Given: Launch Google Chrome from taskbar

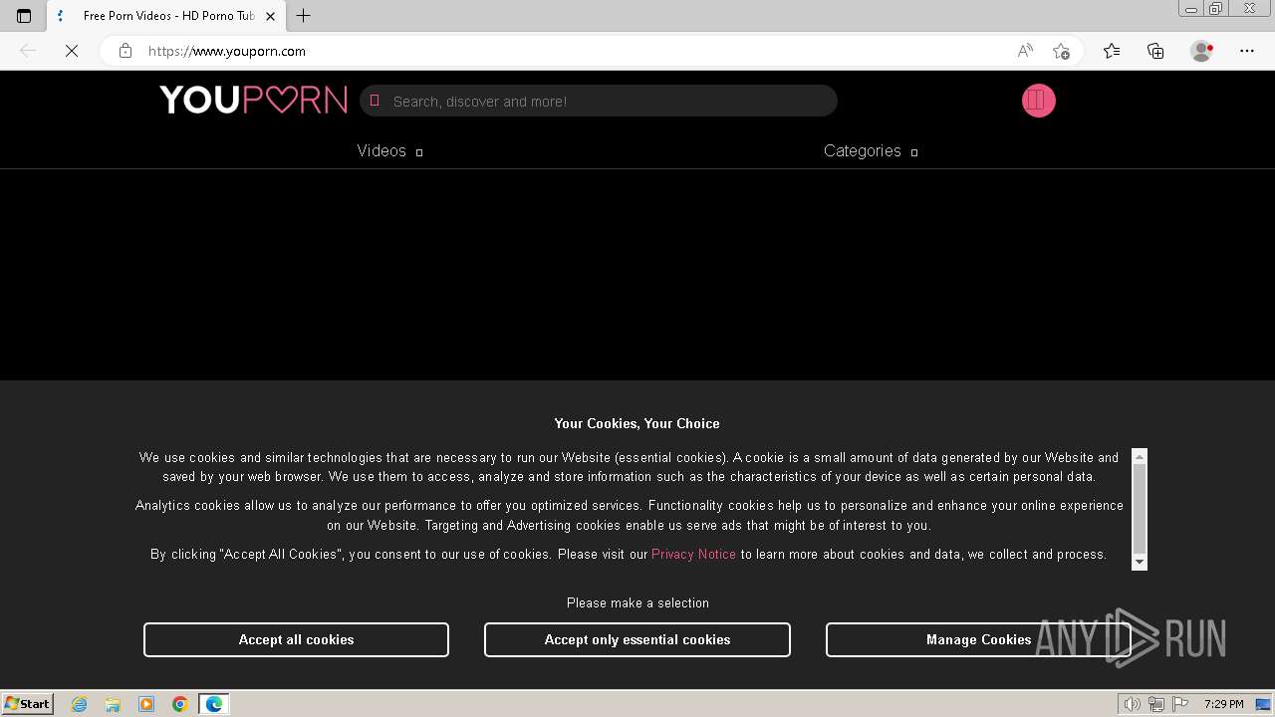Looking at the screenshot, I should pyautogui.click(x=180, y=704).
